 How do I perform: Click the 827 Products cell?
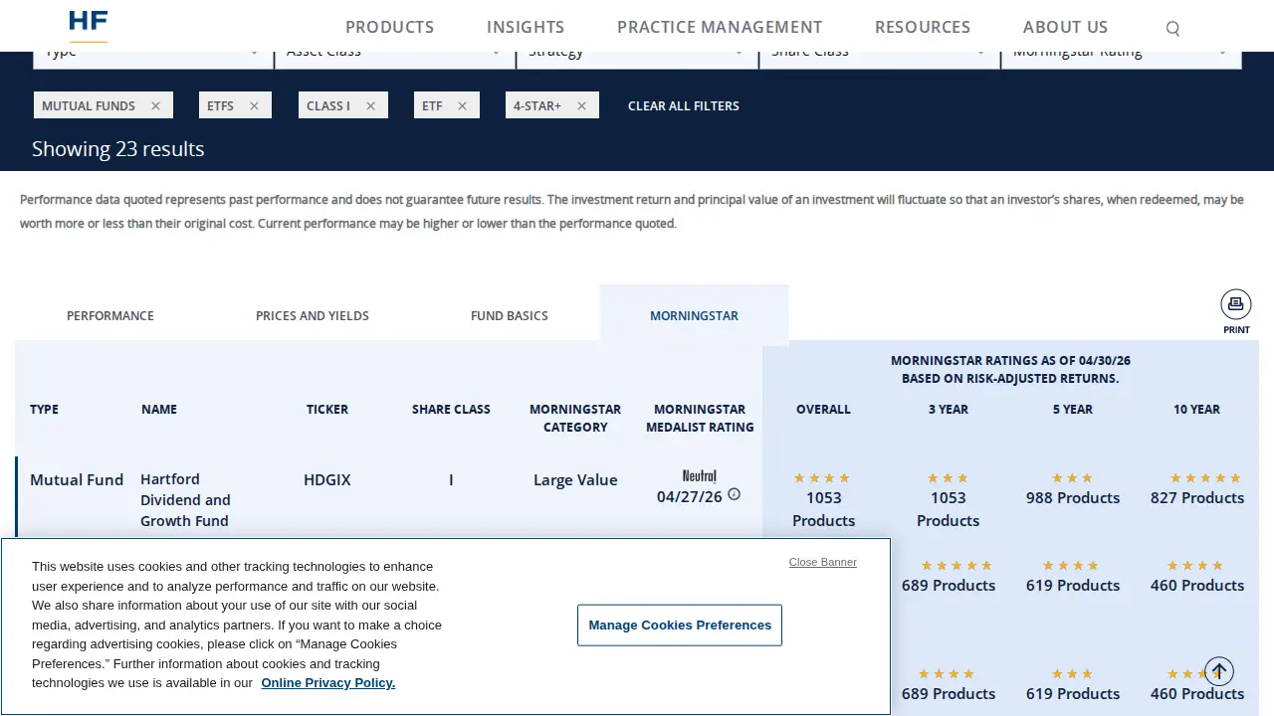click(1197, 497)
